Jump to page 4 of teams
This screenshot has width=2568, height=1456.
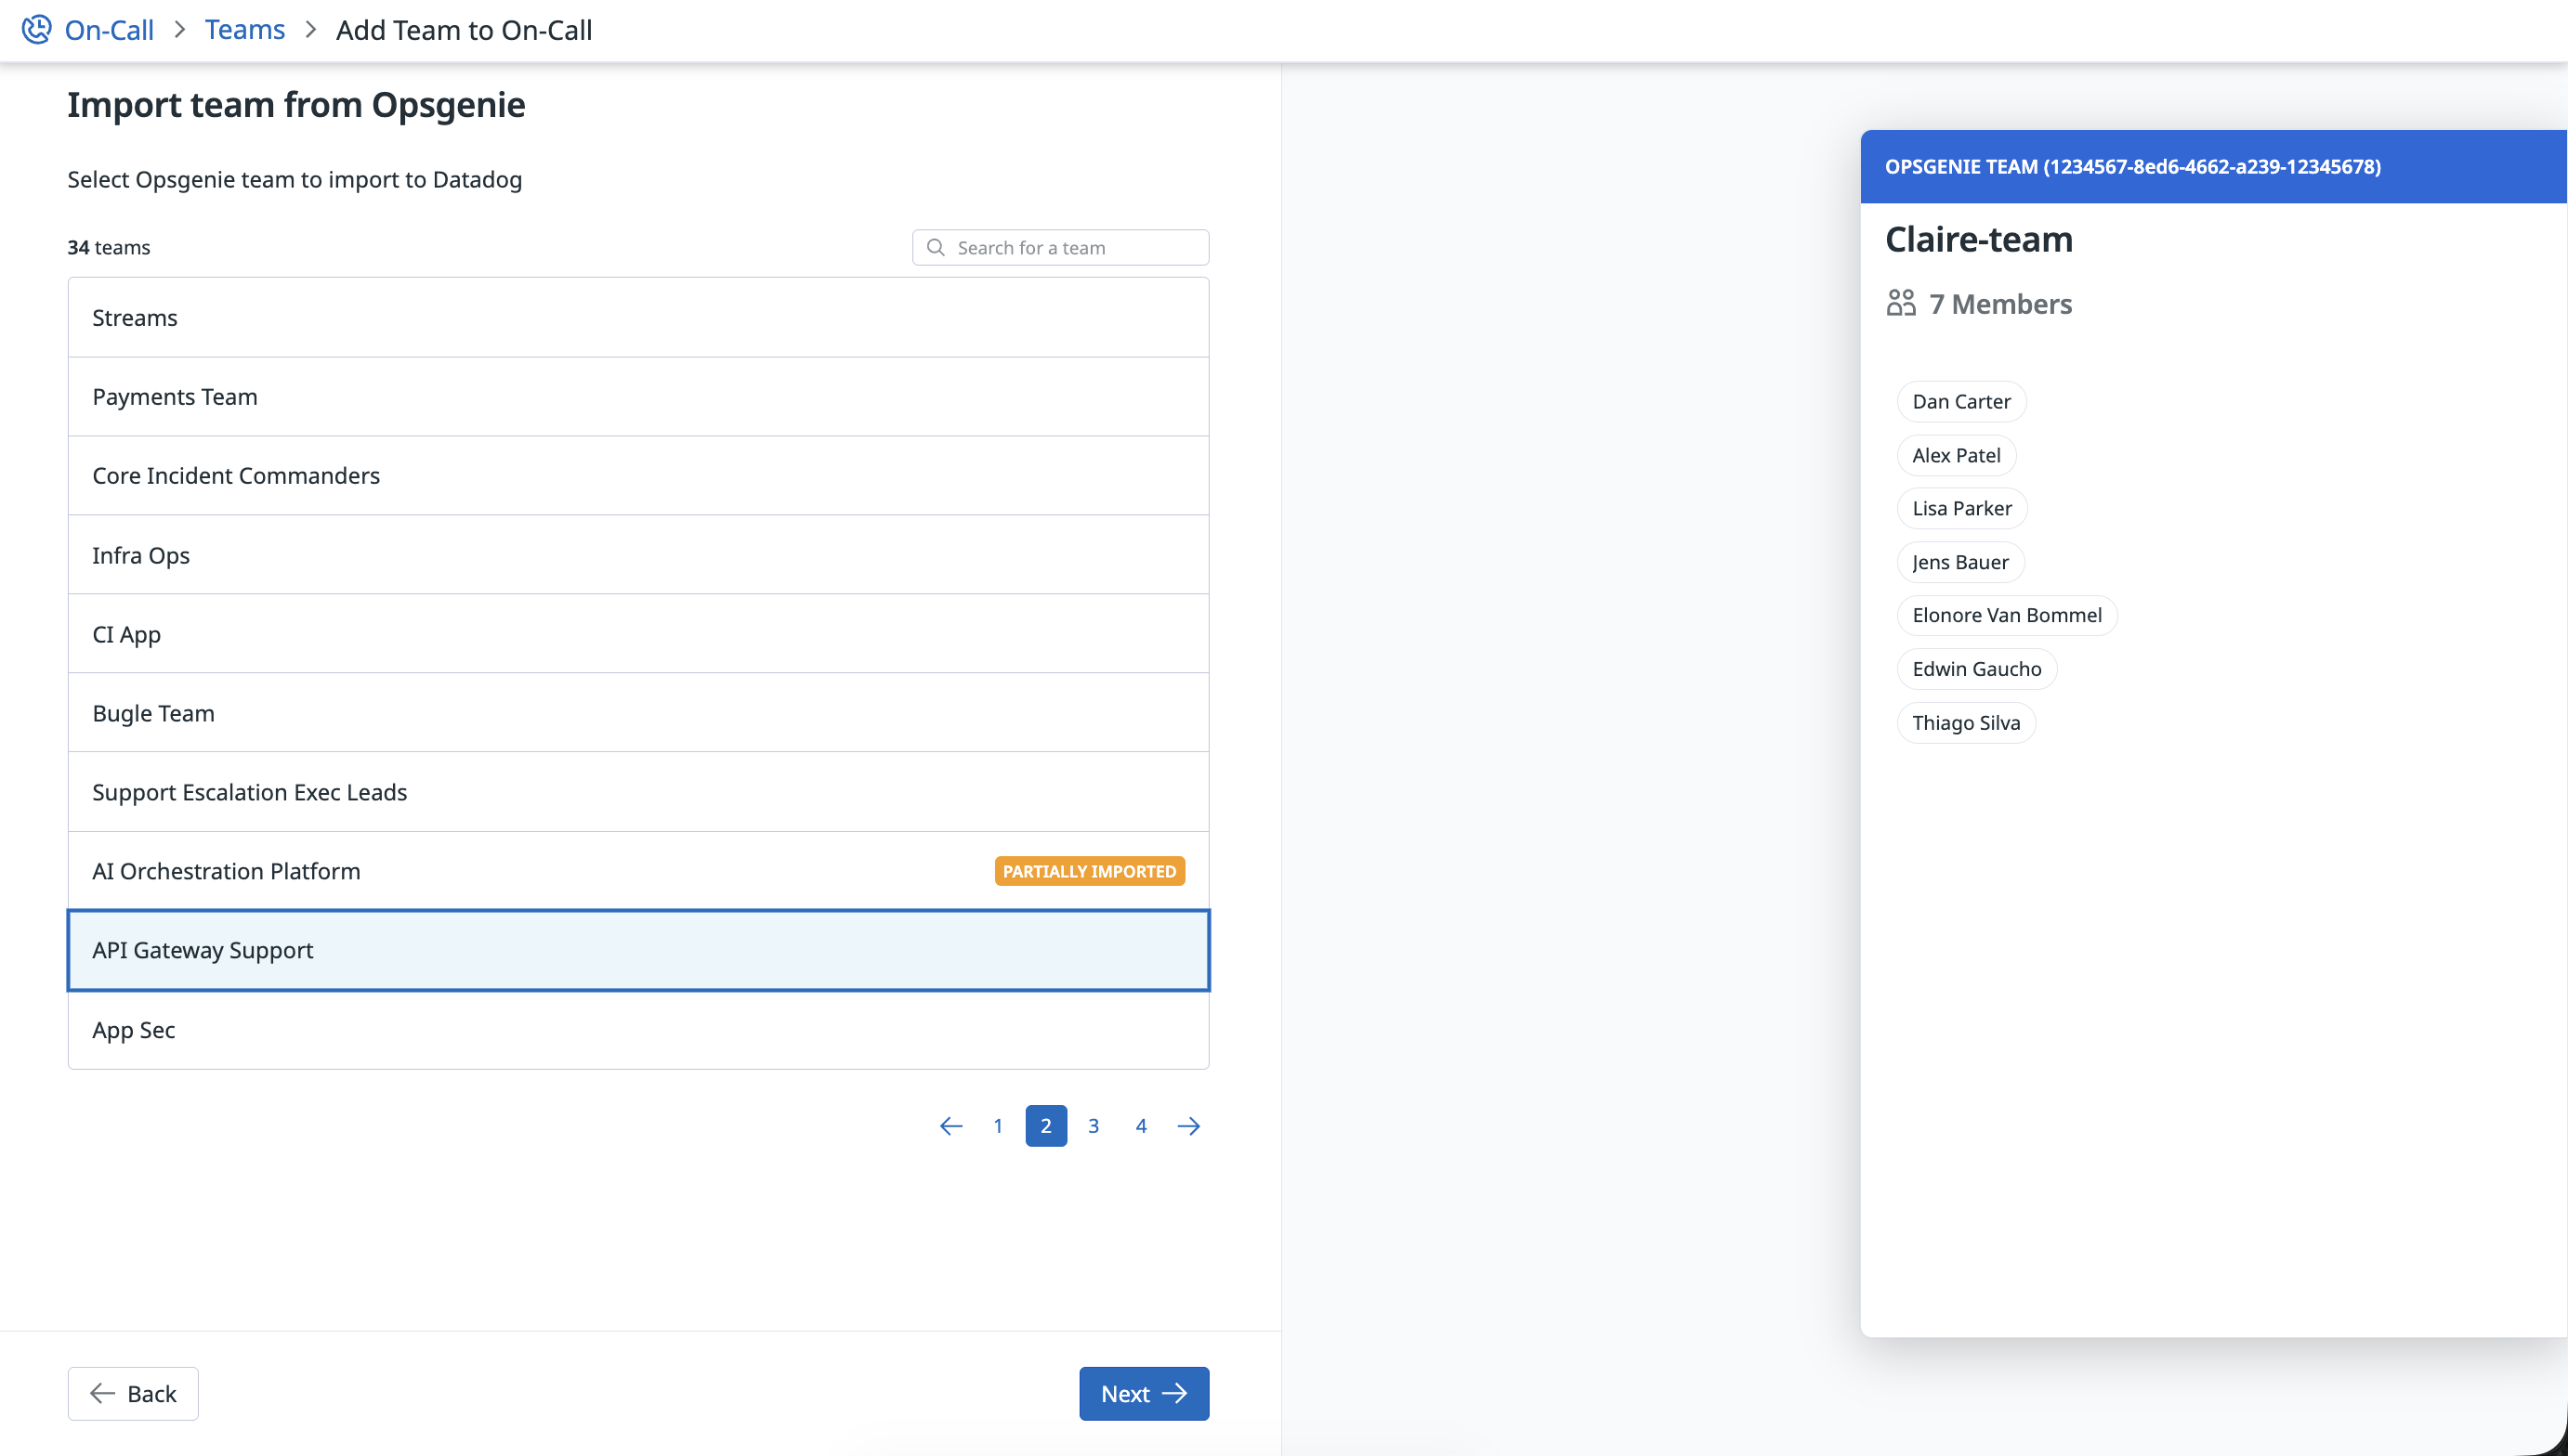pos(1140,1126)
